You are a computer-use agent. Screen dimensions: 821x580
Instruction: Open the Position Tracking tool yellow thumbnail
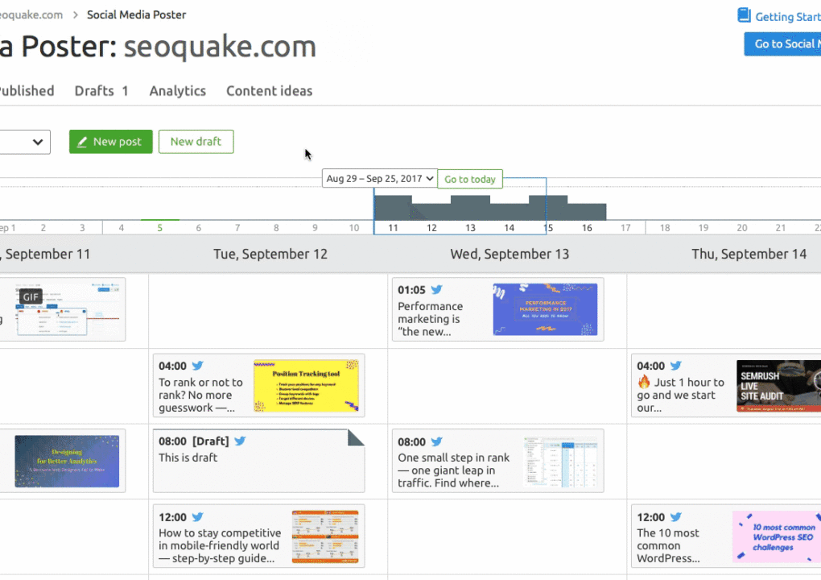pos(305,386)
